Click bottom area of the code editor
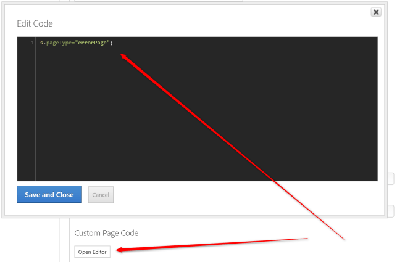The width and height of the screenshot is (405, 262). tap(204, 173)
